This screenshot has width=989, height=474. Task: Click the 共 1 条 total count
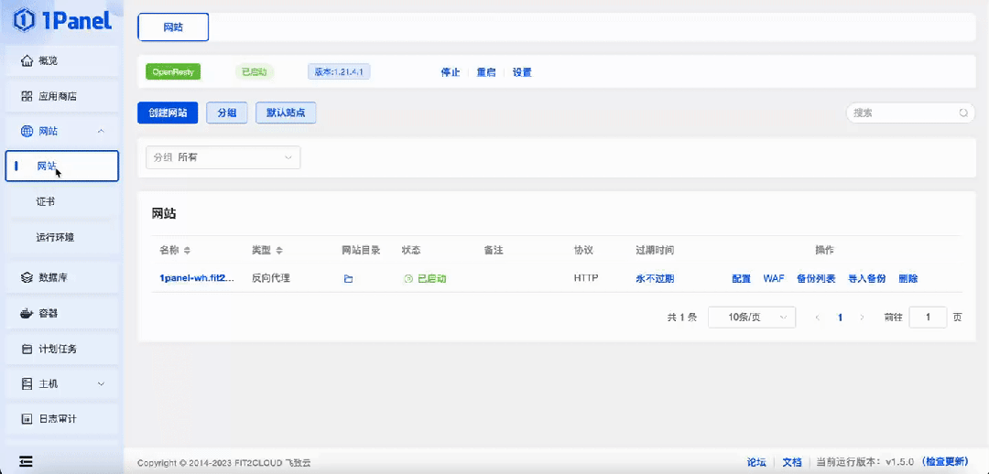(x=682, y=318)
